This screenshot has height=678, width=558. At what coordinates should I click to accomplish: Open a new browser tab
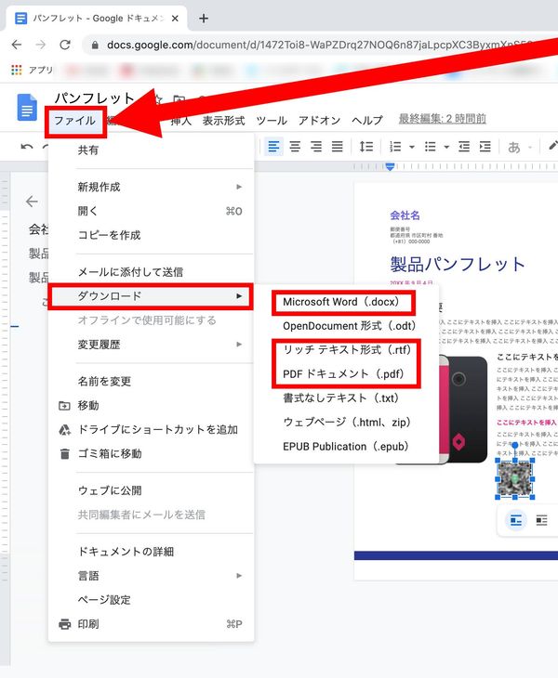tap(204, 19)
